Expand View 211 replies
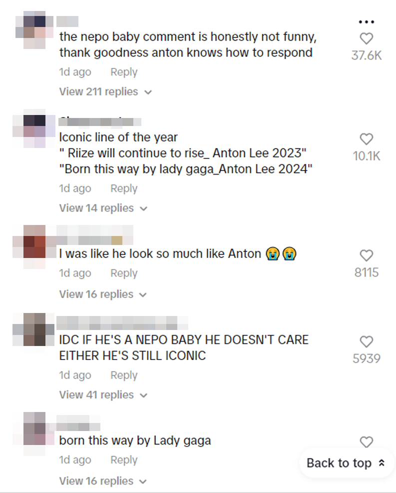 [x=105, y=92]
